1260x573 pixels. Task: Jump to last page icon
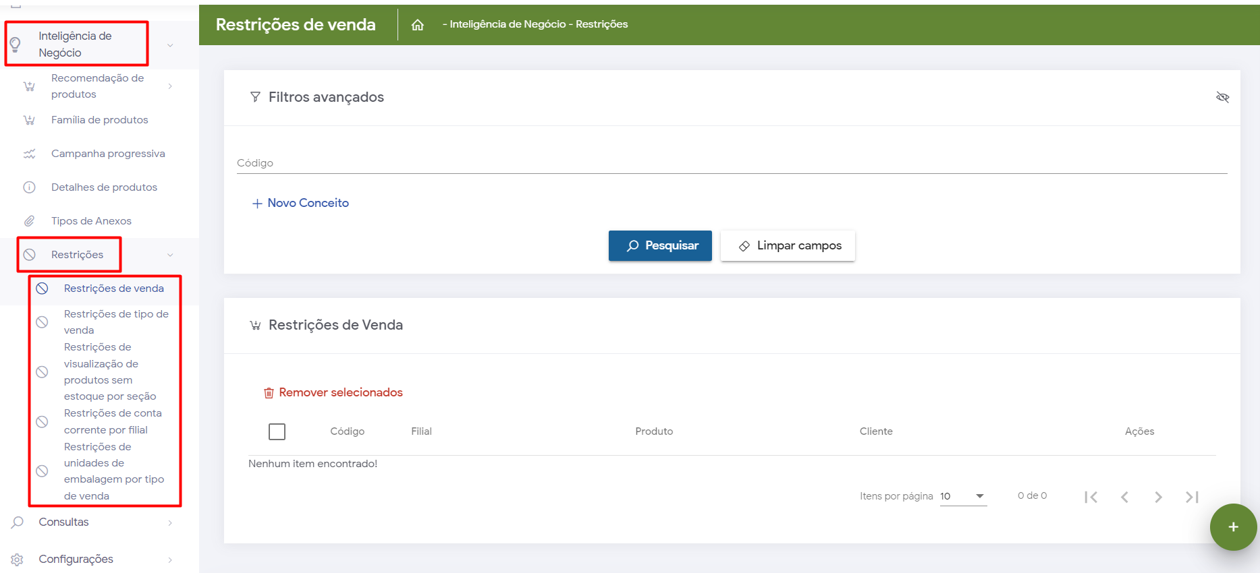[x=1192, y=497]
